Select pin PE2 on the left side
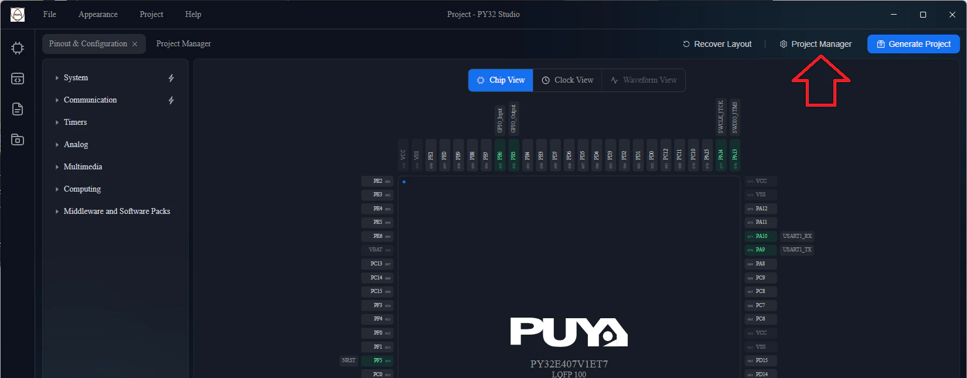This screenshot has height=378, width=967. 377,181
